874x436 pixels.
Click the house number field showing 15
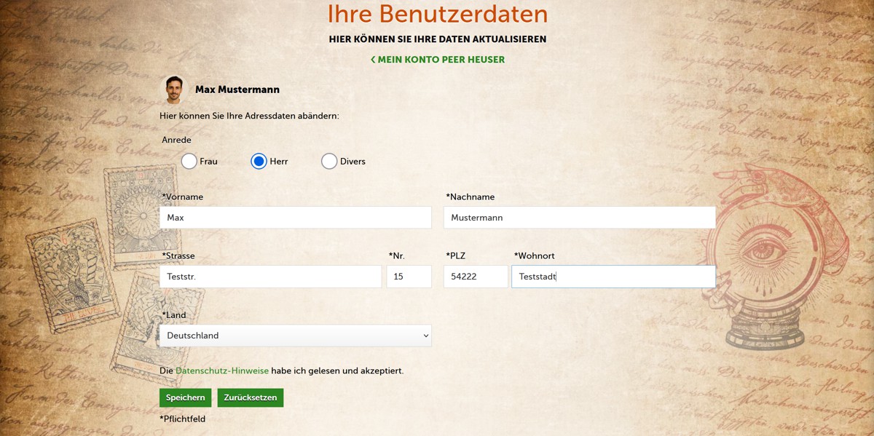coord(409,276)
